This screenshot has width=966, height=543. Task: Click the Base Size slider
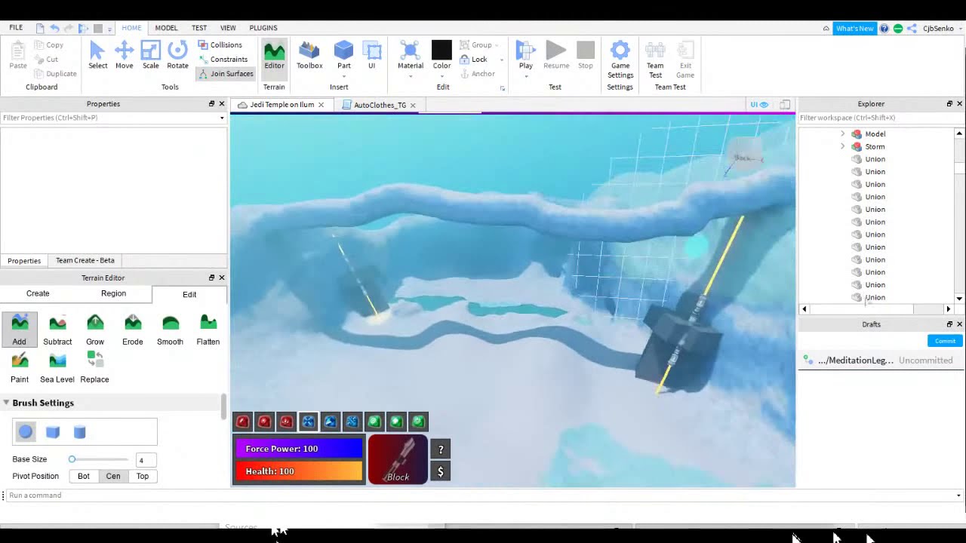click(x=100, y=459)
